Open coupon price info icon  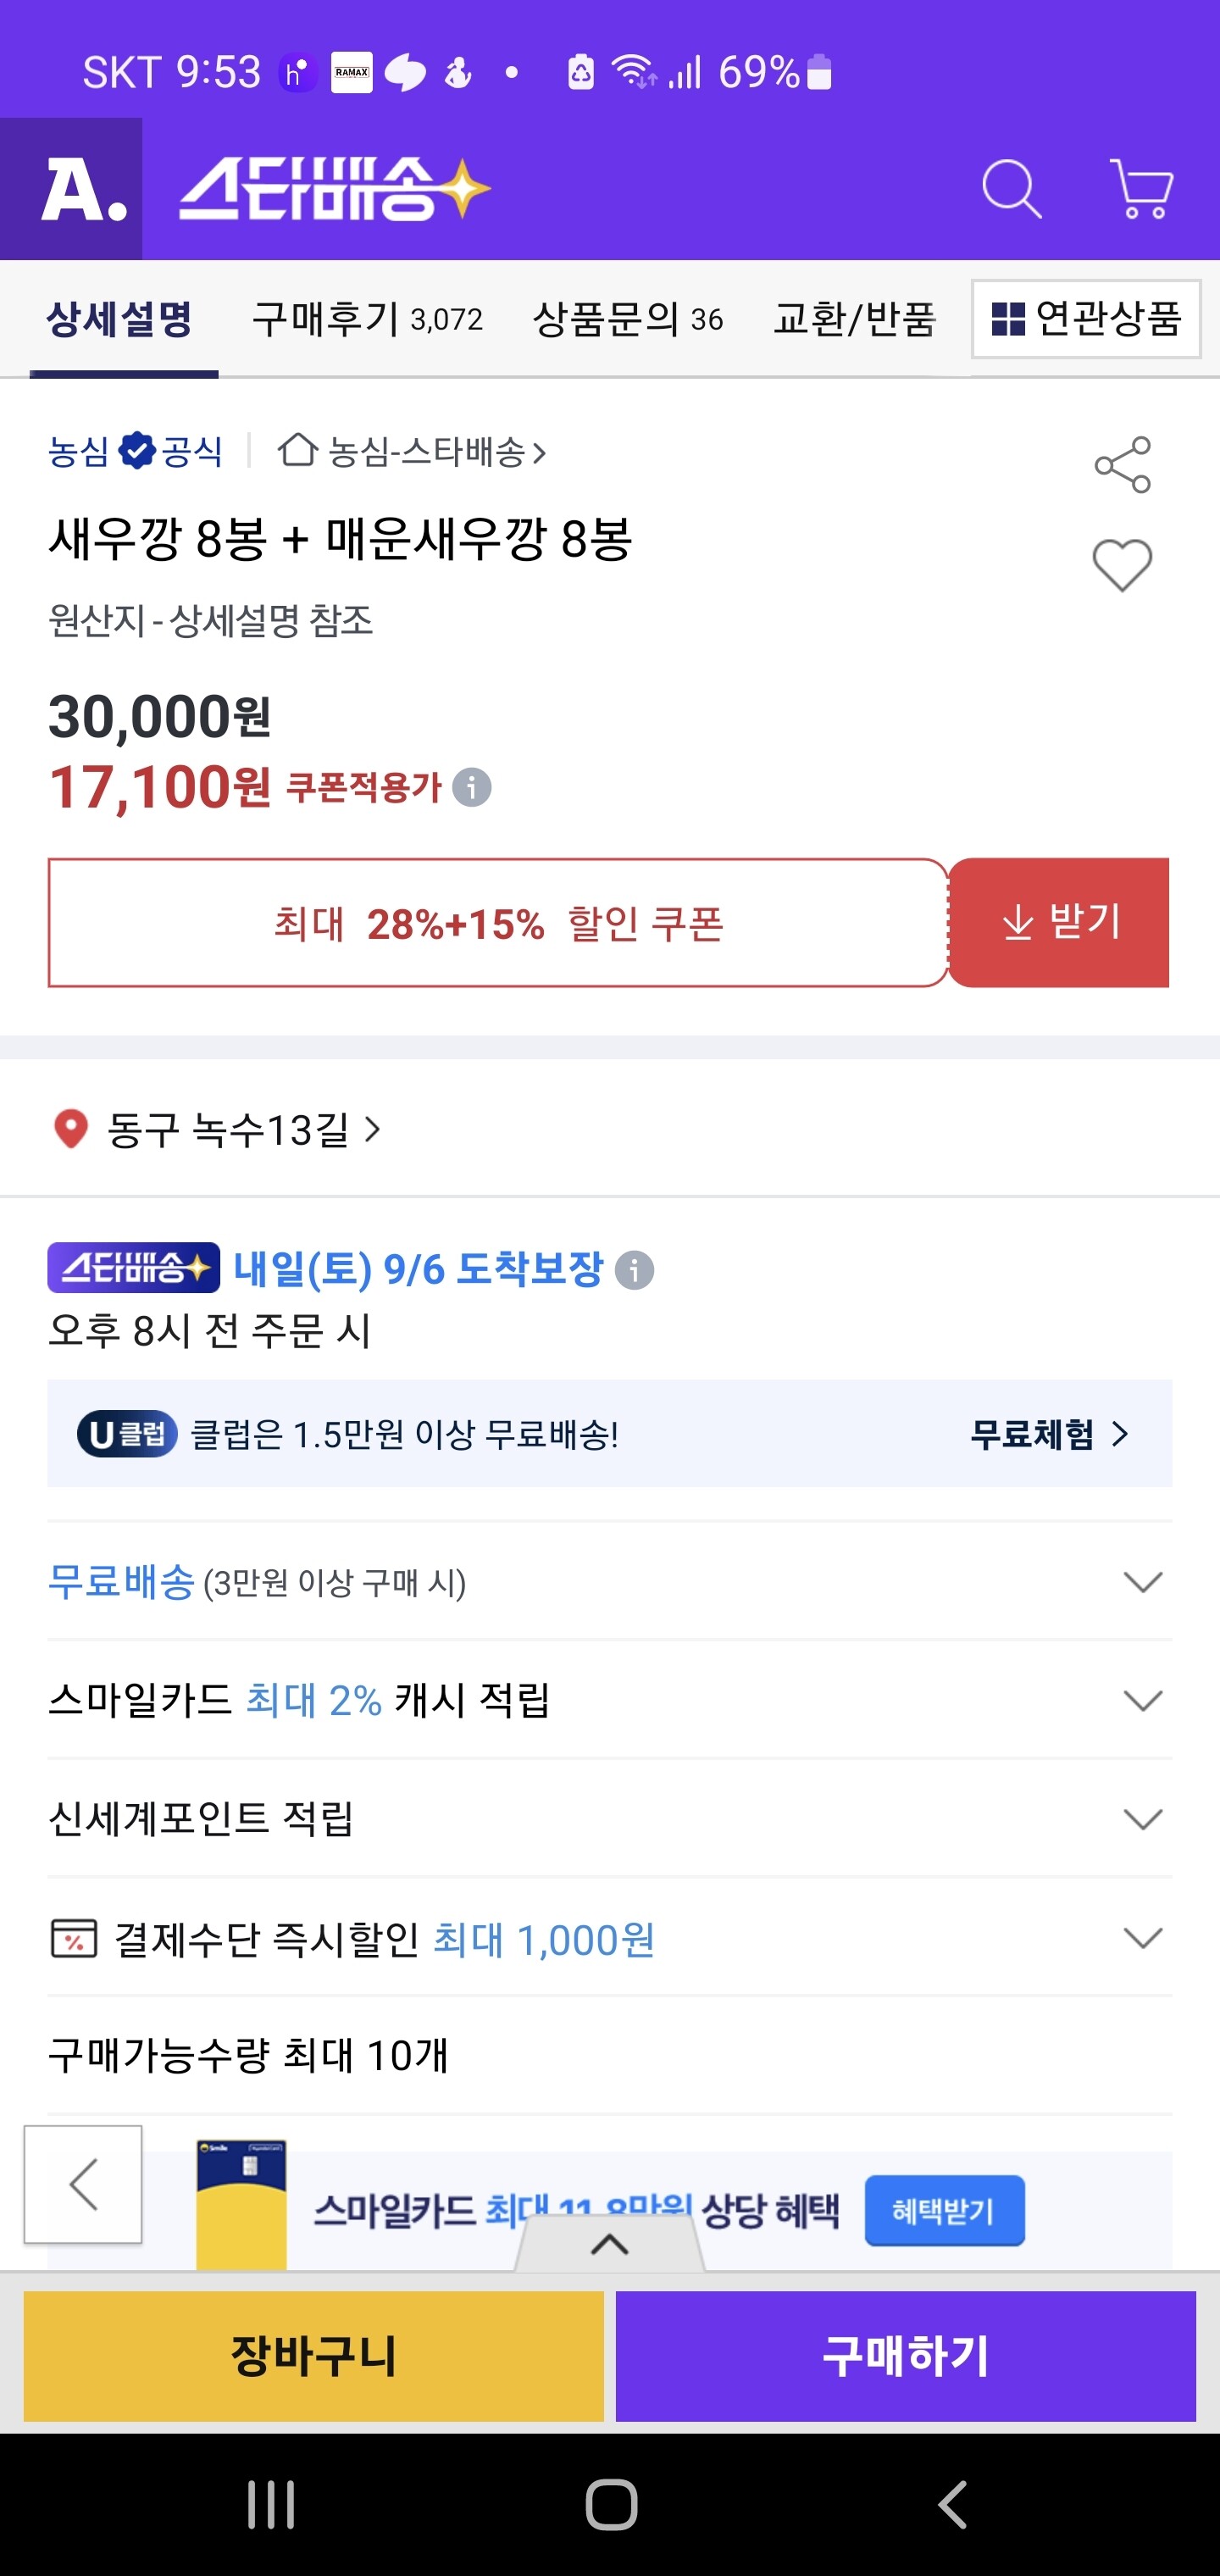472,787
